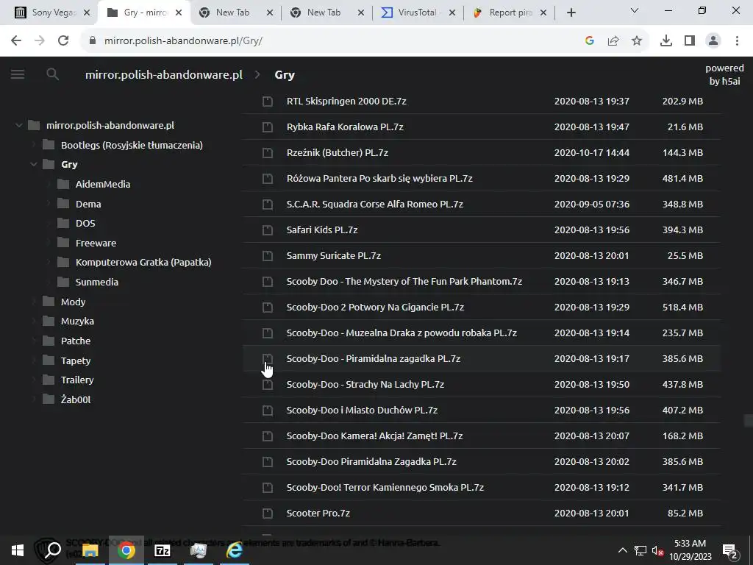Toggle Chrome side panel icon
The width and height of the screenshot is (753, 565).
tap(690, 41)
